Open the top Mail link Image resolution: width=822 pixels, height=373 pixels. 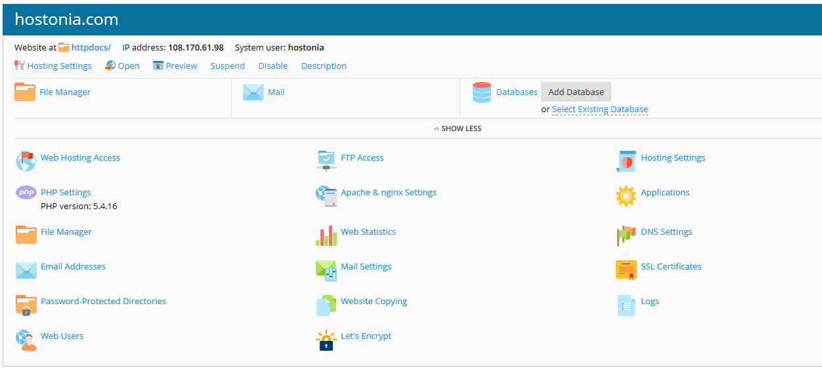pos(276,92)
